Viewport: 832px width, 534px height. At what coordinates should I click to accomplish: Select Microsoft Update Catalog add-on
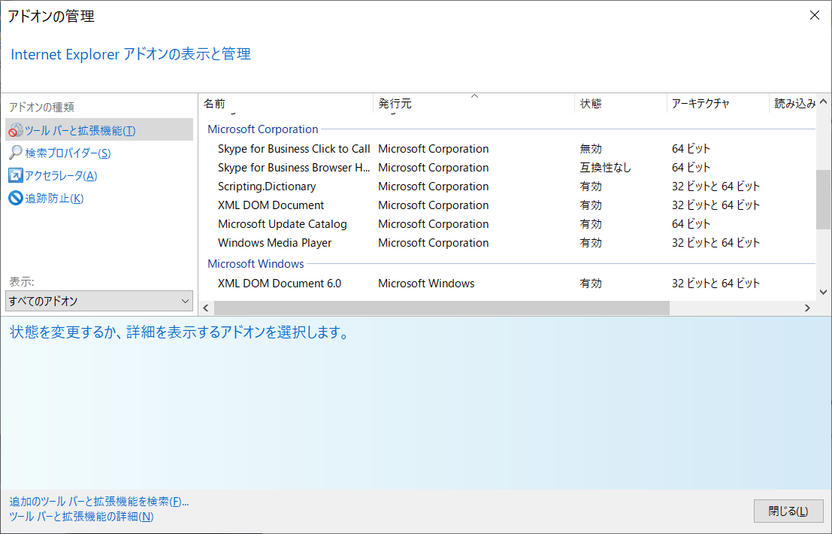tap(283, 224)
